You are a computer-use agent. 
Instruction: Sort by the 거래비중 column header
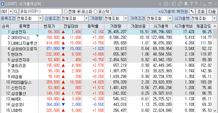pos(138,26)
